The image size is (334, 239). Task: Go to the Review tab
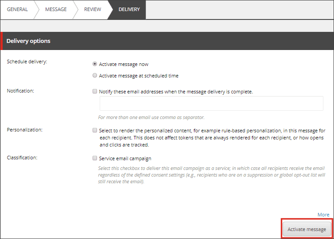[x=93, y=9]
